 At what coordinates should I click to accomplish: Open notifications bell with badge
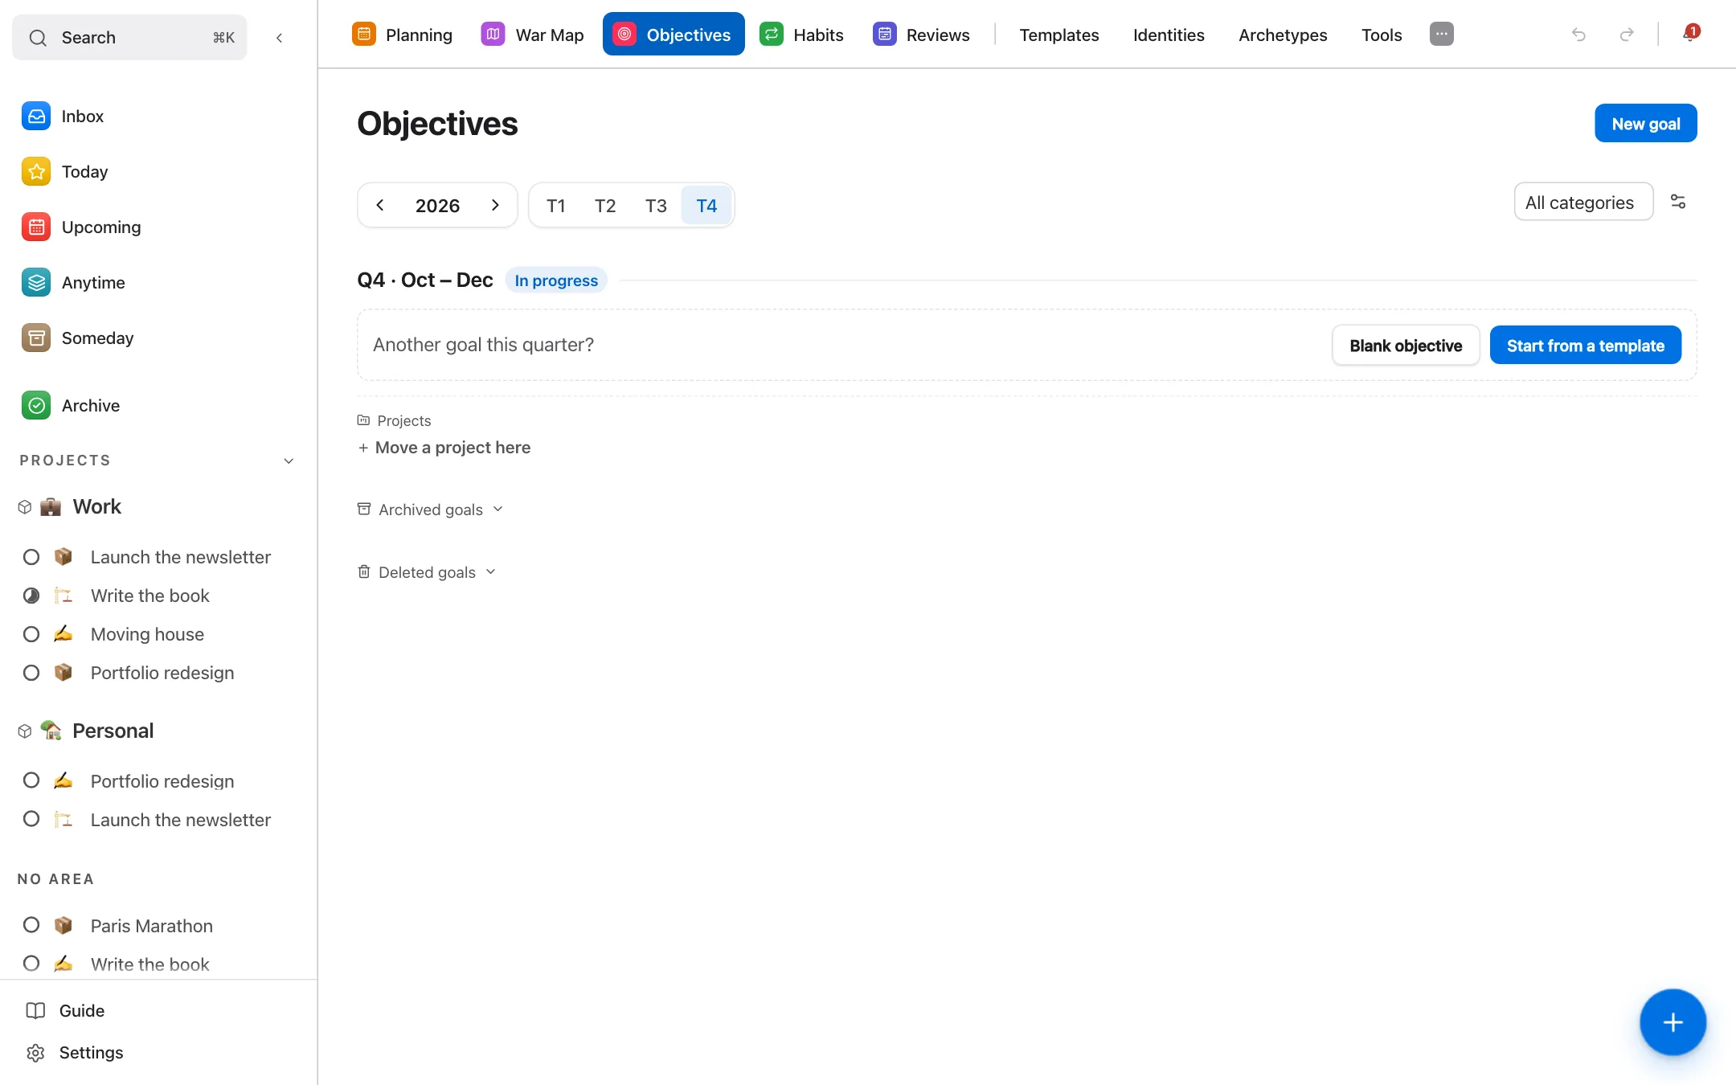[1690, 34]
